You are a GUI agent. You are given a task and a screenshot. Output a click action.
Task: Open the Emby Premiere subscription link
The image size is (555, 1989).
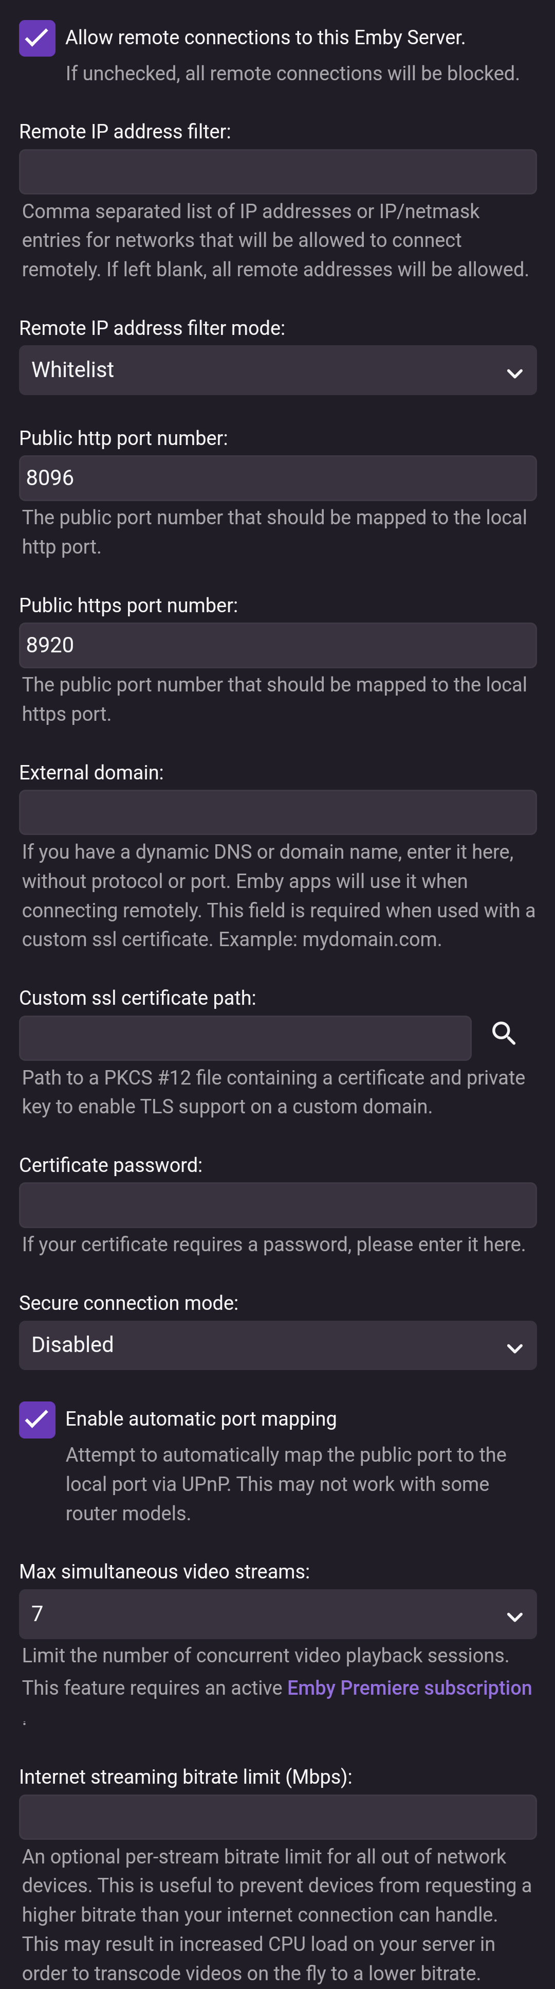pyautogui.click(x=409, y=1688)
